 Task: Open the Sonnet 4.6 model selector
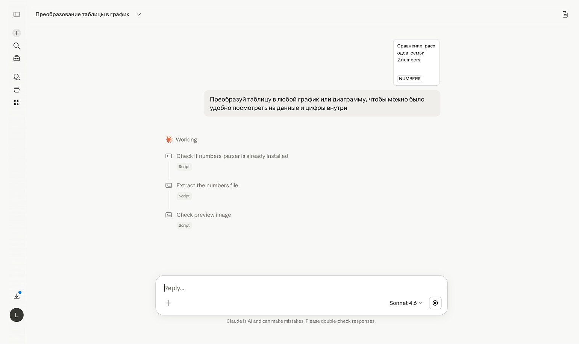click(x=406, y=303)
